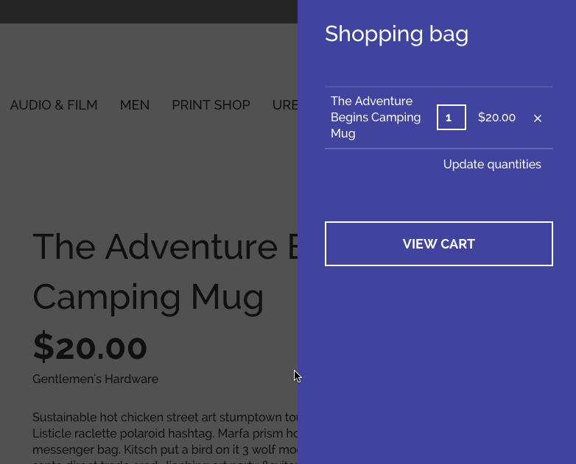Open the cart with VIEW CART button
The width and height of the screenshot is (576, 464).
tap(438, 243)
